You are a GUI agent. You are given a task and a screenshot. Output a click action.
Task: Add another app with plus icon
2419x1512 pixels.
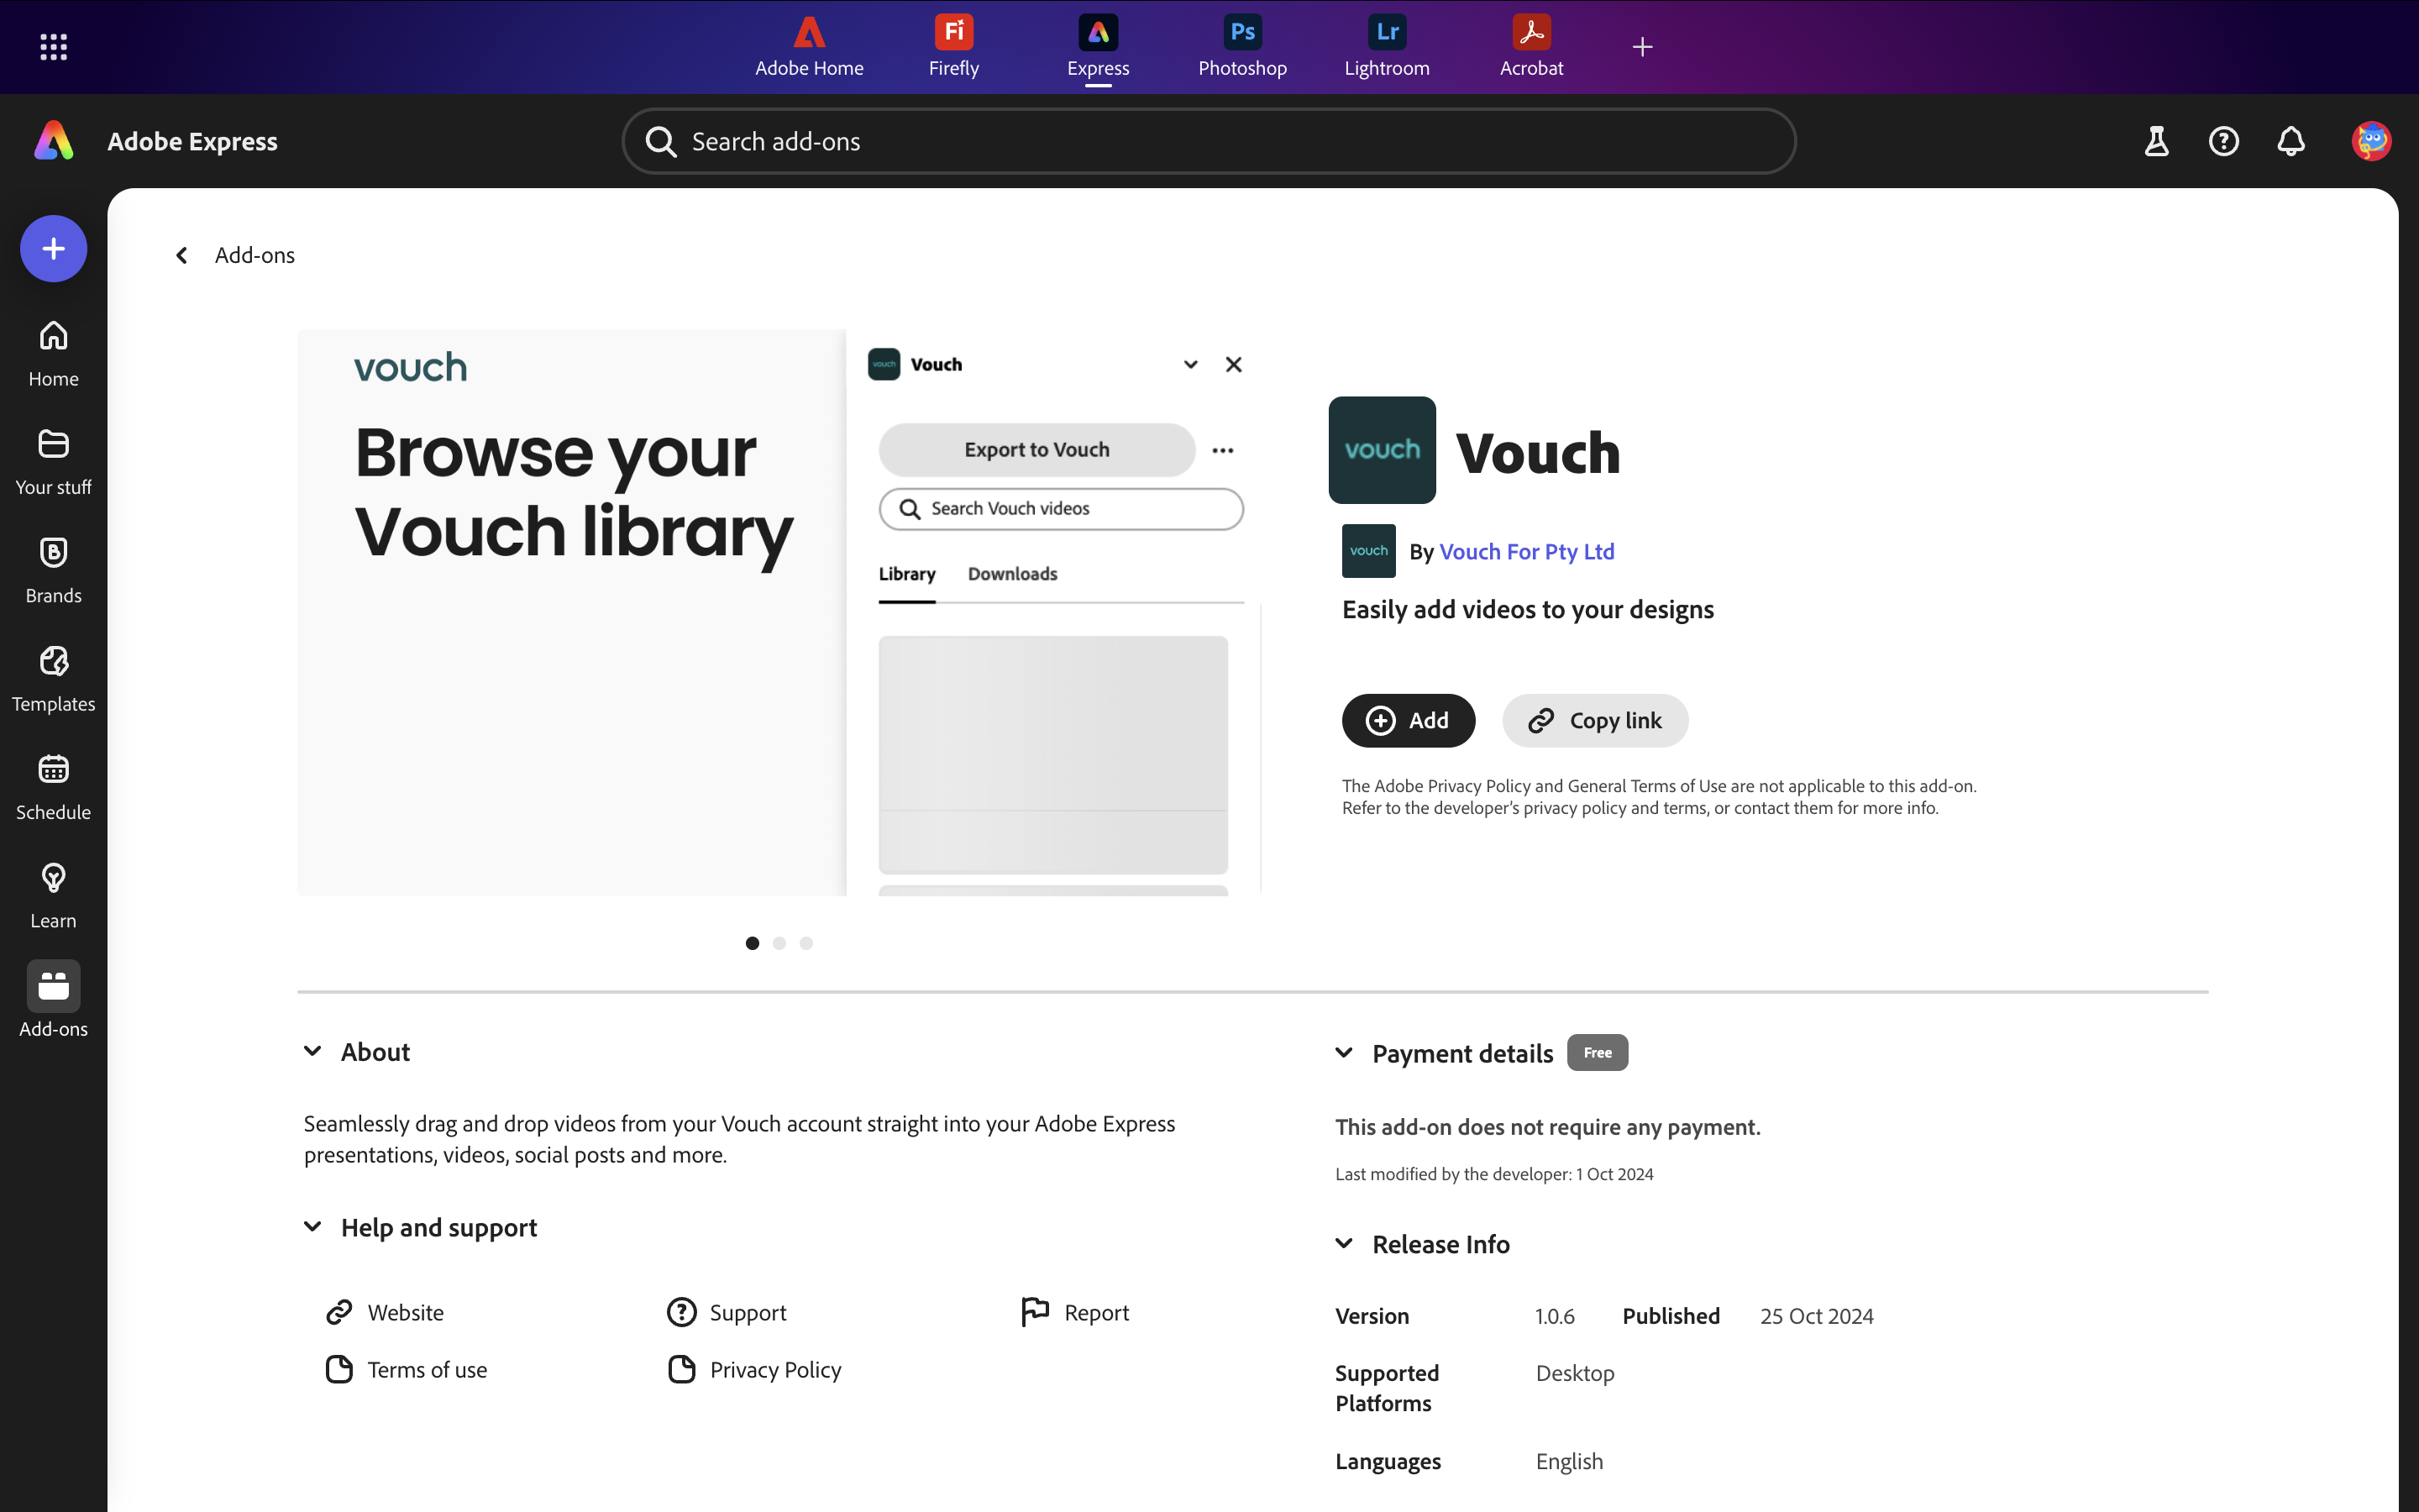click(1642, 46)
